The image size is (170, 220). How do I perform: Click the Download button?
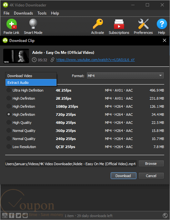click(x=124, y=176)
